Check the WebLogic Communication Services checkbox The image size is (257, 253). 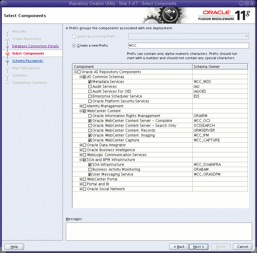click(x=84, y=155)
